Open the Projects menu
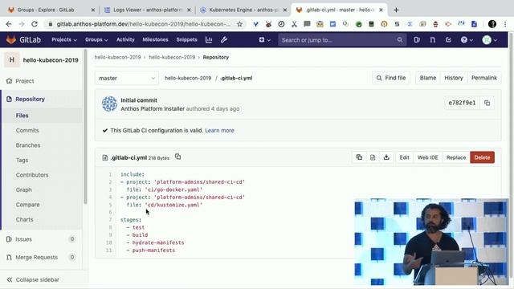This screenshot has height=289, width=514. pos(64,39)
